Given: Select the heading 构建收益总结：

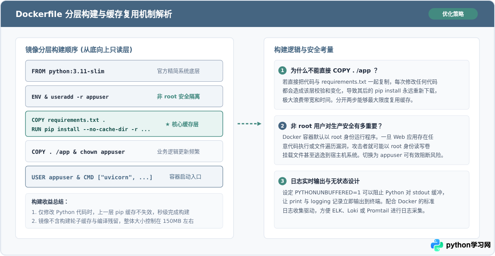Looking at the screenshot, I should [x=50, y=202].
